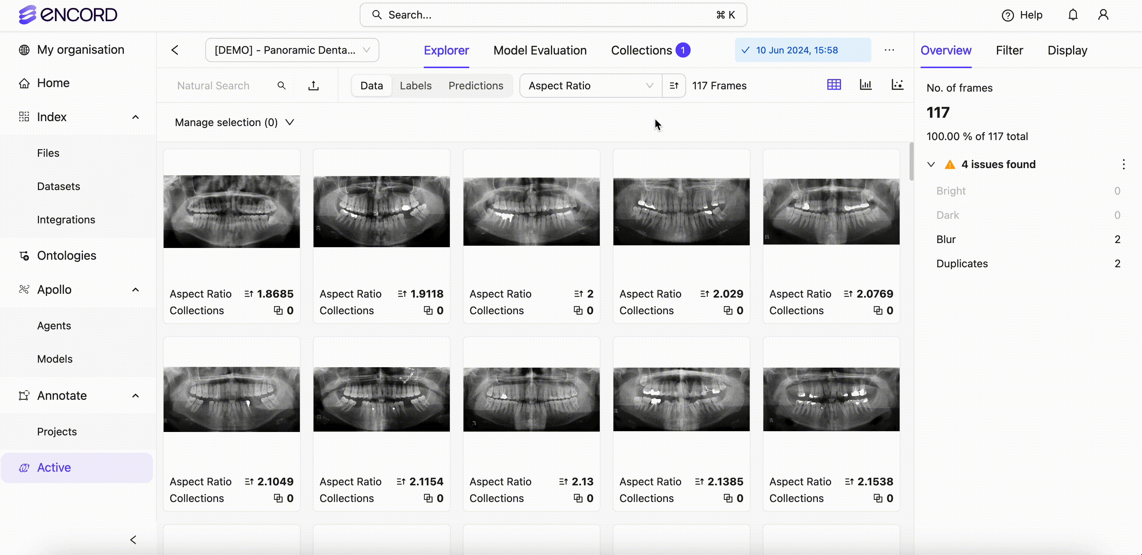Filter by Duplicates issues
Screen dimensions: 1142x555
1028,264
